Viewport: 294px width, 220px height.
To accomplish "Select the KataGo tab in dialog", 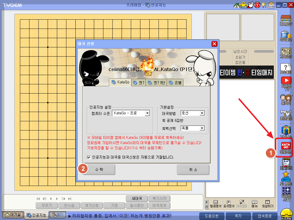I will pos(120,82).
